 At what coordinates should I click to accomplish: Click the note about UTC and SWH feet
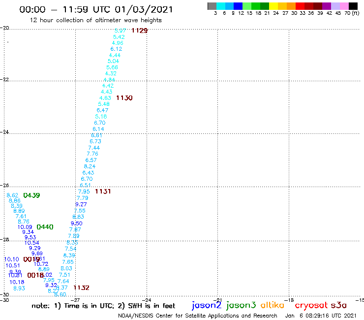pos(103,306)
